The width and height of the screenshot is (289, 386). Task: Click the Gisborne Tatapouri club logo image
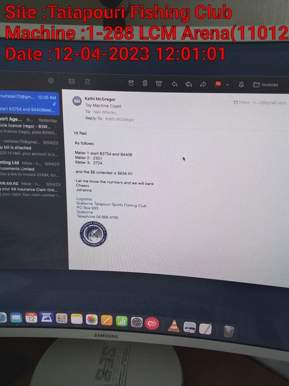[x=93, y=234]
